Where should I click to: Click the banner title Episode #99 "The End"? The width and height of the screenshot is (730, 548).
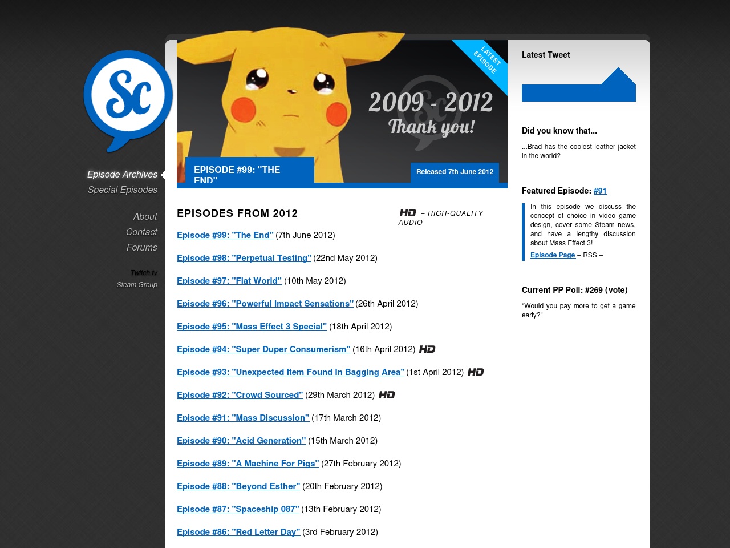[250, 170]
